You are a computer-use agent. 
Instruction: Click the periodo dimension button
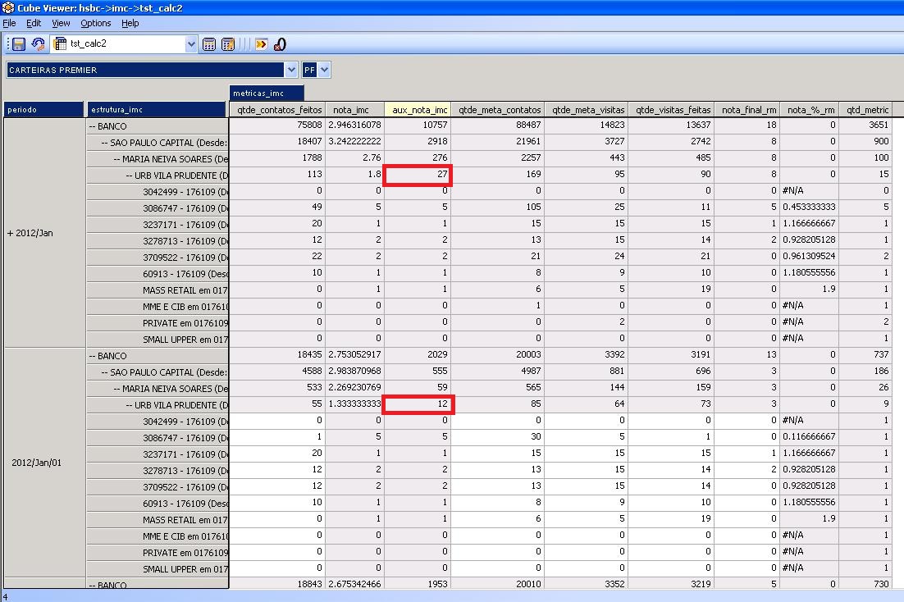[x=43, y=110]
